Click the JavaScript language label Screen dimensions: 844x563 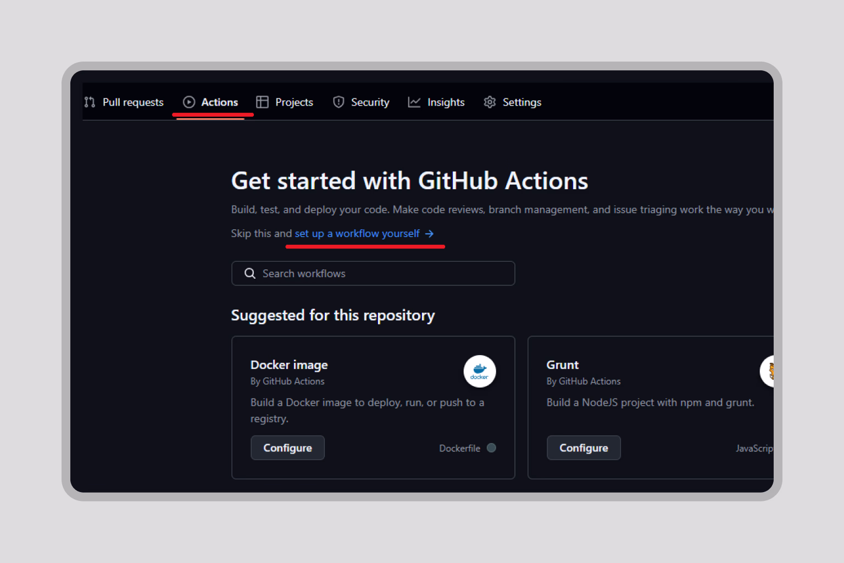click(754, 448)
